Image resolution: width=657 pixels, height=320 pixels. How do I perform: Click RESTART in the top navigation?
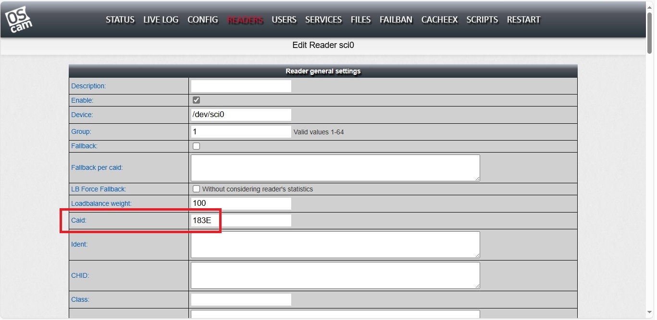tap(523, 20)
